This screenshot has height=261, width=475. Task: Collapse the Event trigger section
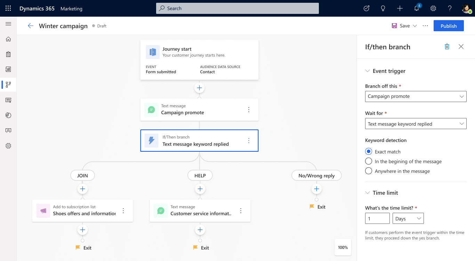368,71
